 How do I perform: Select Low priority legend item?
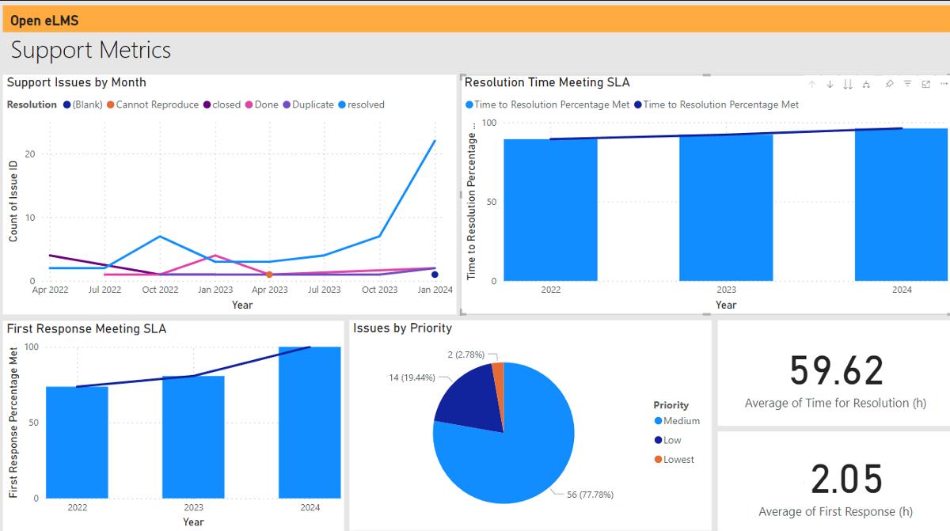(x=667, y=440)
